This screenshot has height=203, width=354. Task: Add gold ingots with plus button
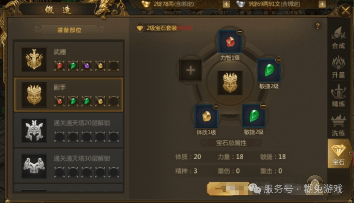(226, 4)
